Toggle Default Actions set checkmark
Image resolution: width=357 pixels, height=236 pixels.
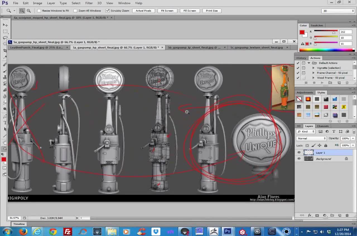(298, 63)
